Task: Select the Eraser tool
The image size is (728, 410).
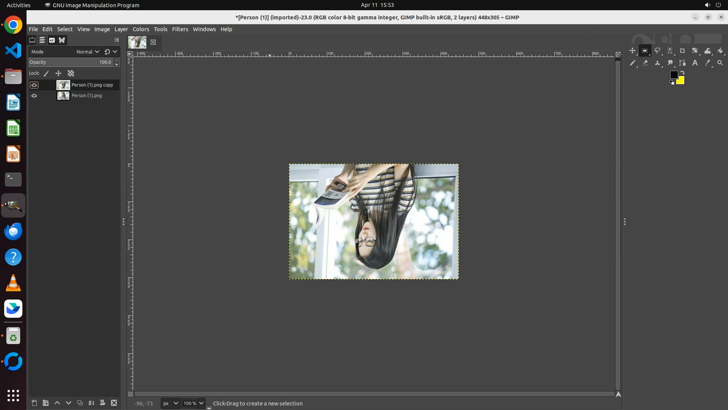Action: coord(645,63)
